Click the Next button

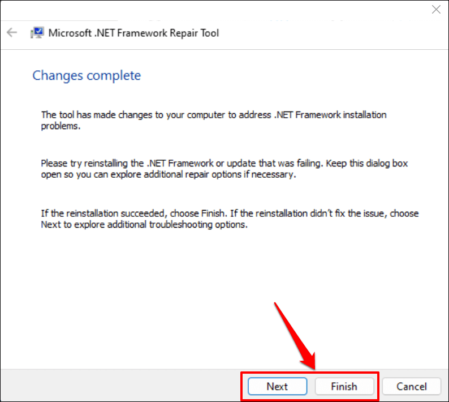point(277,387)
